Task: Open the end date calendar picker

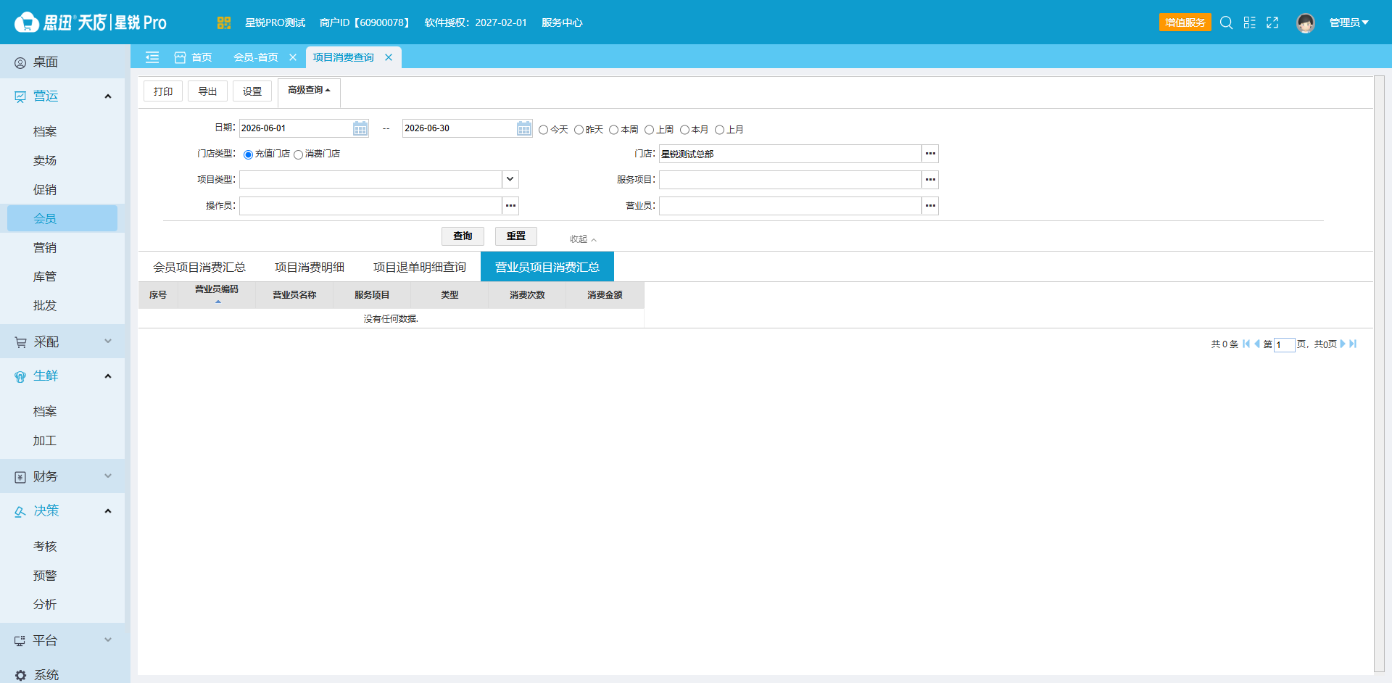Action: click(x=524, y=128)
